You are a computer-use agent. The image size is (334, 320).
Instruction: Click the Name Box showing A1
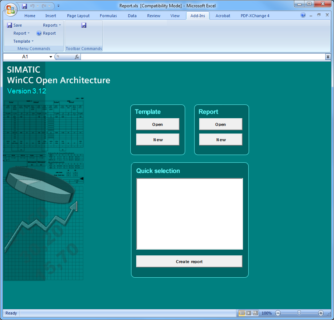(25, 57)
